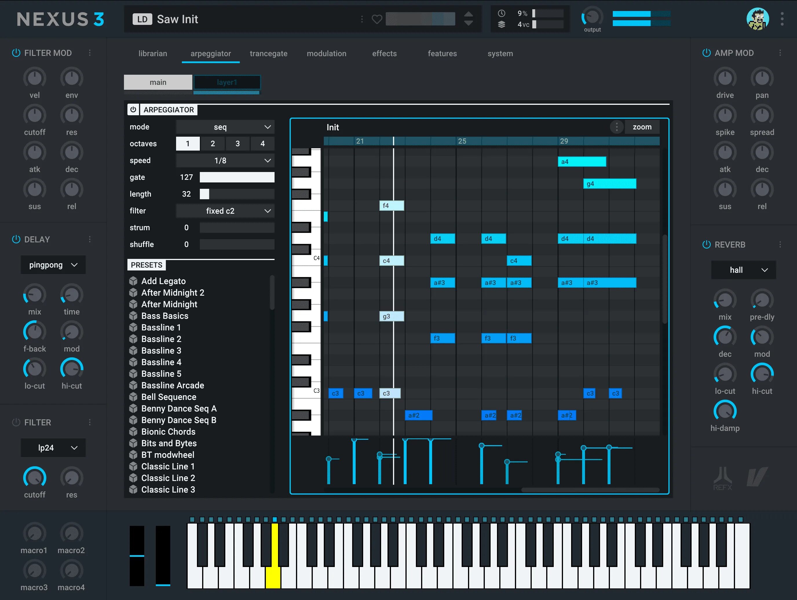Open the filter lp24 type dropdown
Screen dimensions: 797x600
click(53, 448)
